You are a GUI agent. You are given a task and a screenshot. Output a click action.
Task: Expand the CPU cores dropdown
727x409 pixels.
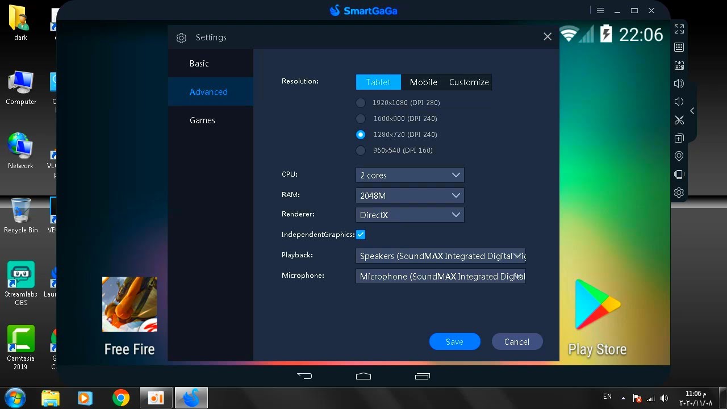click(410, 175)
